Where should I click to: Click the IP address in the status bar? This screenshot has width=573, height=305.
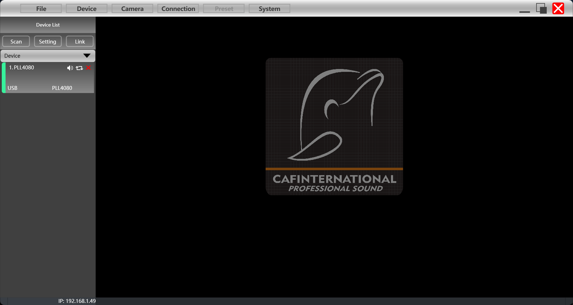point(77,301)
